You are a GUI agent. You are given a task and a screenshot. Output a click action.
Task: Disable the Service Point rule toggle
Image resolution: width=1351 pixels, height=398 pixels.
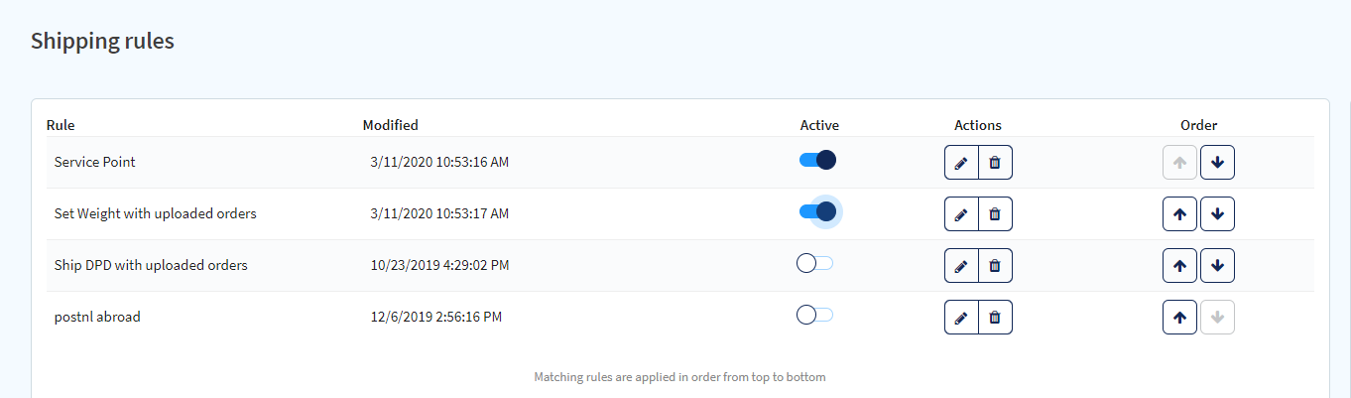point(818,160)
